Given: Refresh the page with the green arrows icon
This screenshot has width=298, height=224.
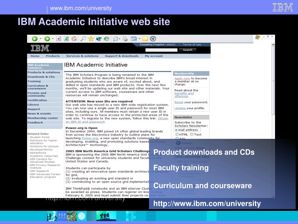Looking at the screenshot, I should tap(66, 39).
